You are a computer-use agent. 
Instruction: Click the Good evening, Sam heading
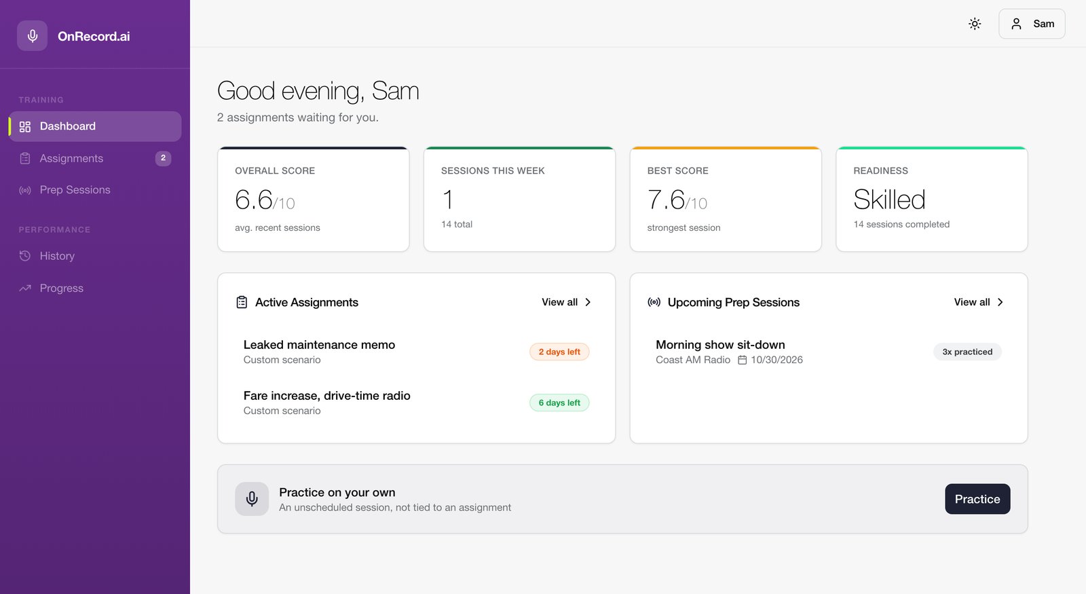318,91
